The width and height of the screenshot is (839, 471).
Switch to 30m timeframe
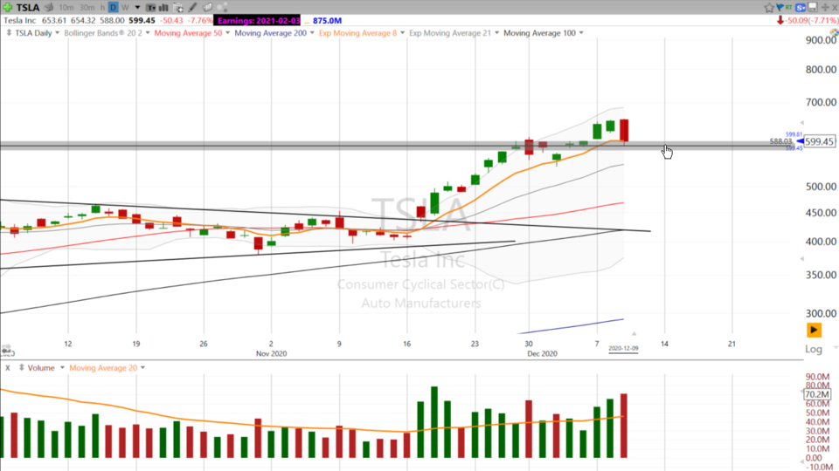pos(87,8)
